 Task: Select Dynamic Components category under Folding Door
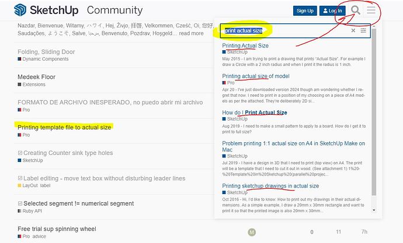coord(43,59)
